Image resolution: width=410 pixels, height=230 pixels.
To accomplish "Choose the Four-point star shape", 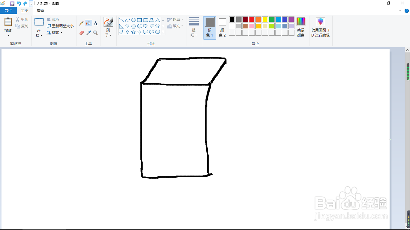I will point(128,32).
